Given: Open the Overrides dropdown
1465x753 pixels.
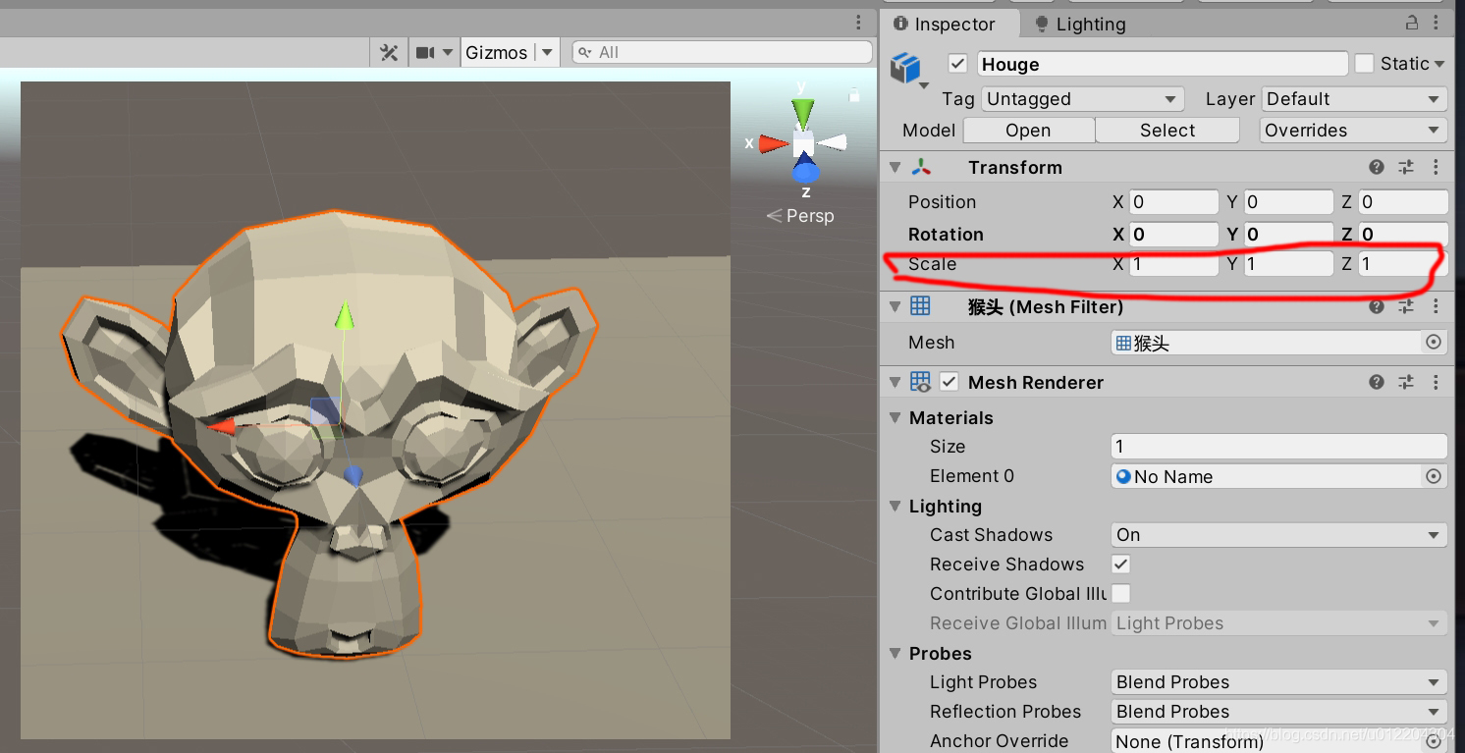Looking at the screenshot, I should tap(1353, 131).
